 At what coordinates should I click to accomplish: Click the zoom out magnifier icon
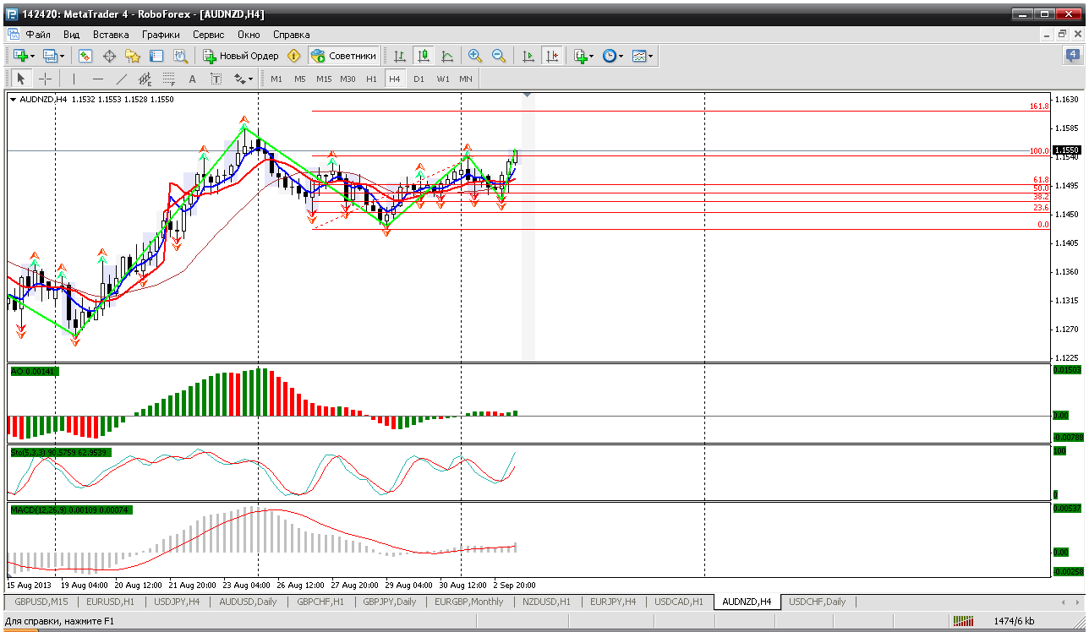[499, 56]
